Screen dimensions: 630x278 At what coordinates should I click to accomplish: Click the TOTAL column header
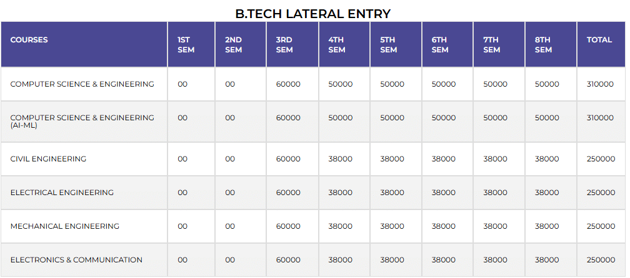[x=599, y=40]
